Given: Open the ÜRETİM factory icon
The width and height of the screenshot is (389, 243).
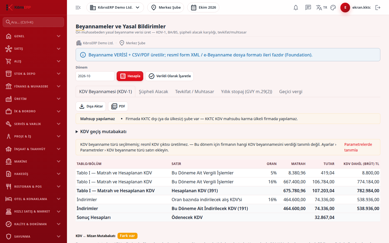Looking at the screenshot, I should pos(9,99).
